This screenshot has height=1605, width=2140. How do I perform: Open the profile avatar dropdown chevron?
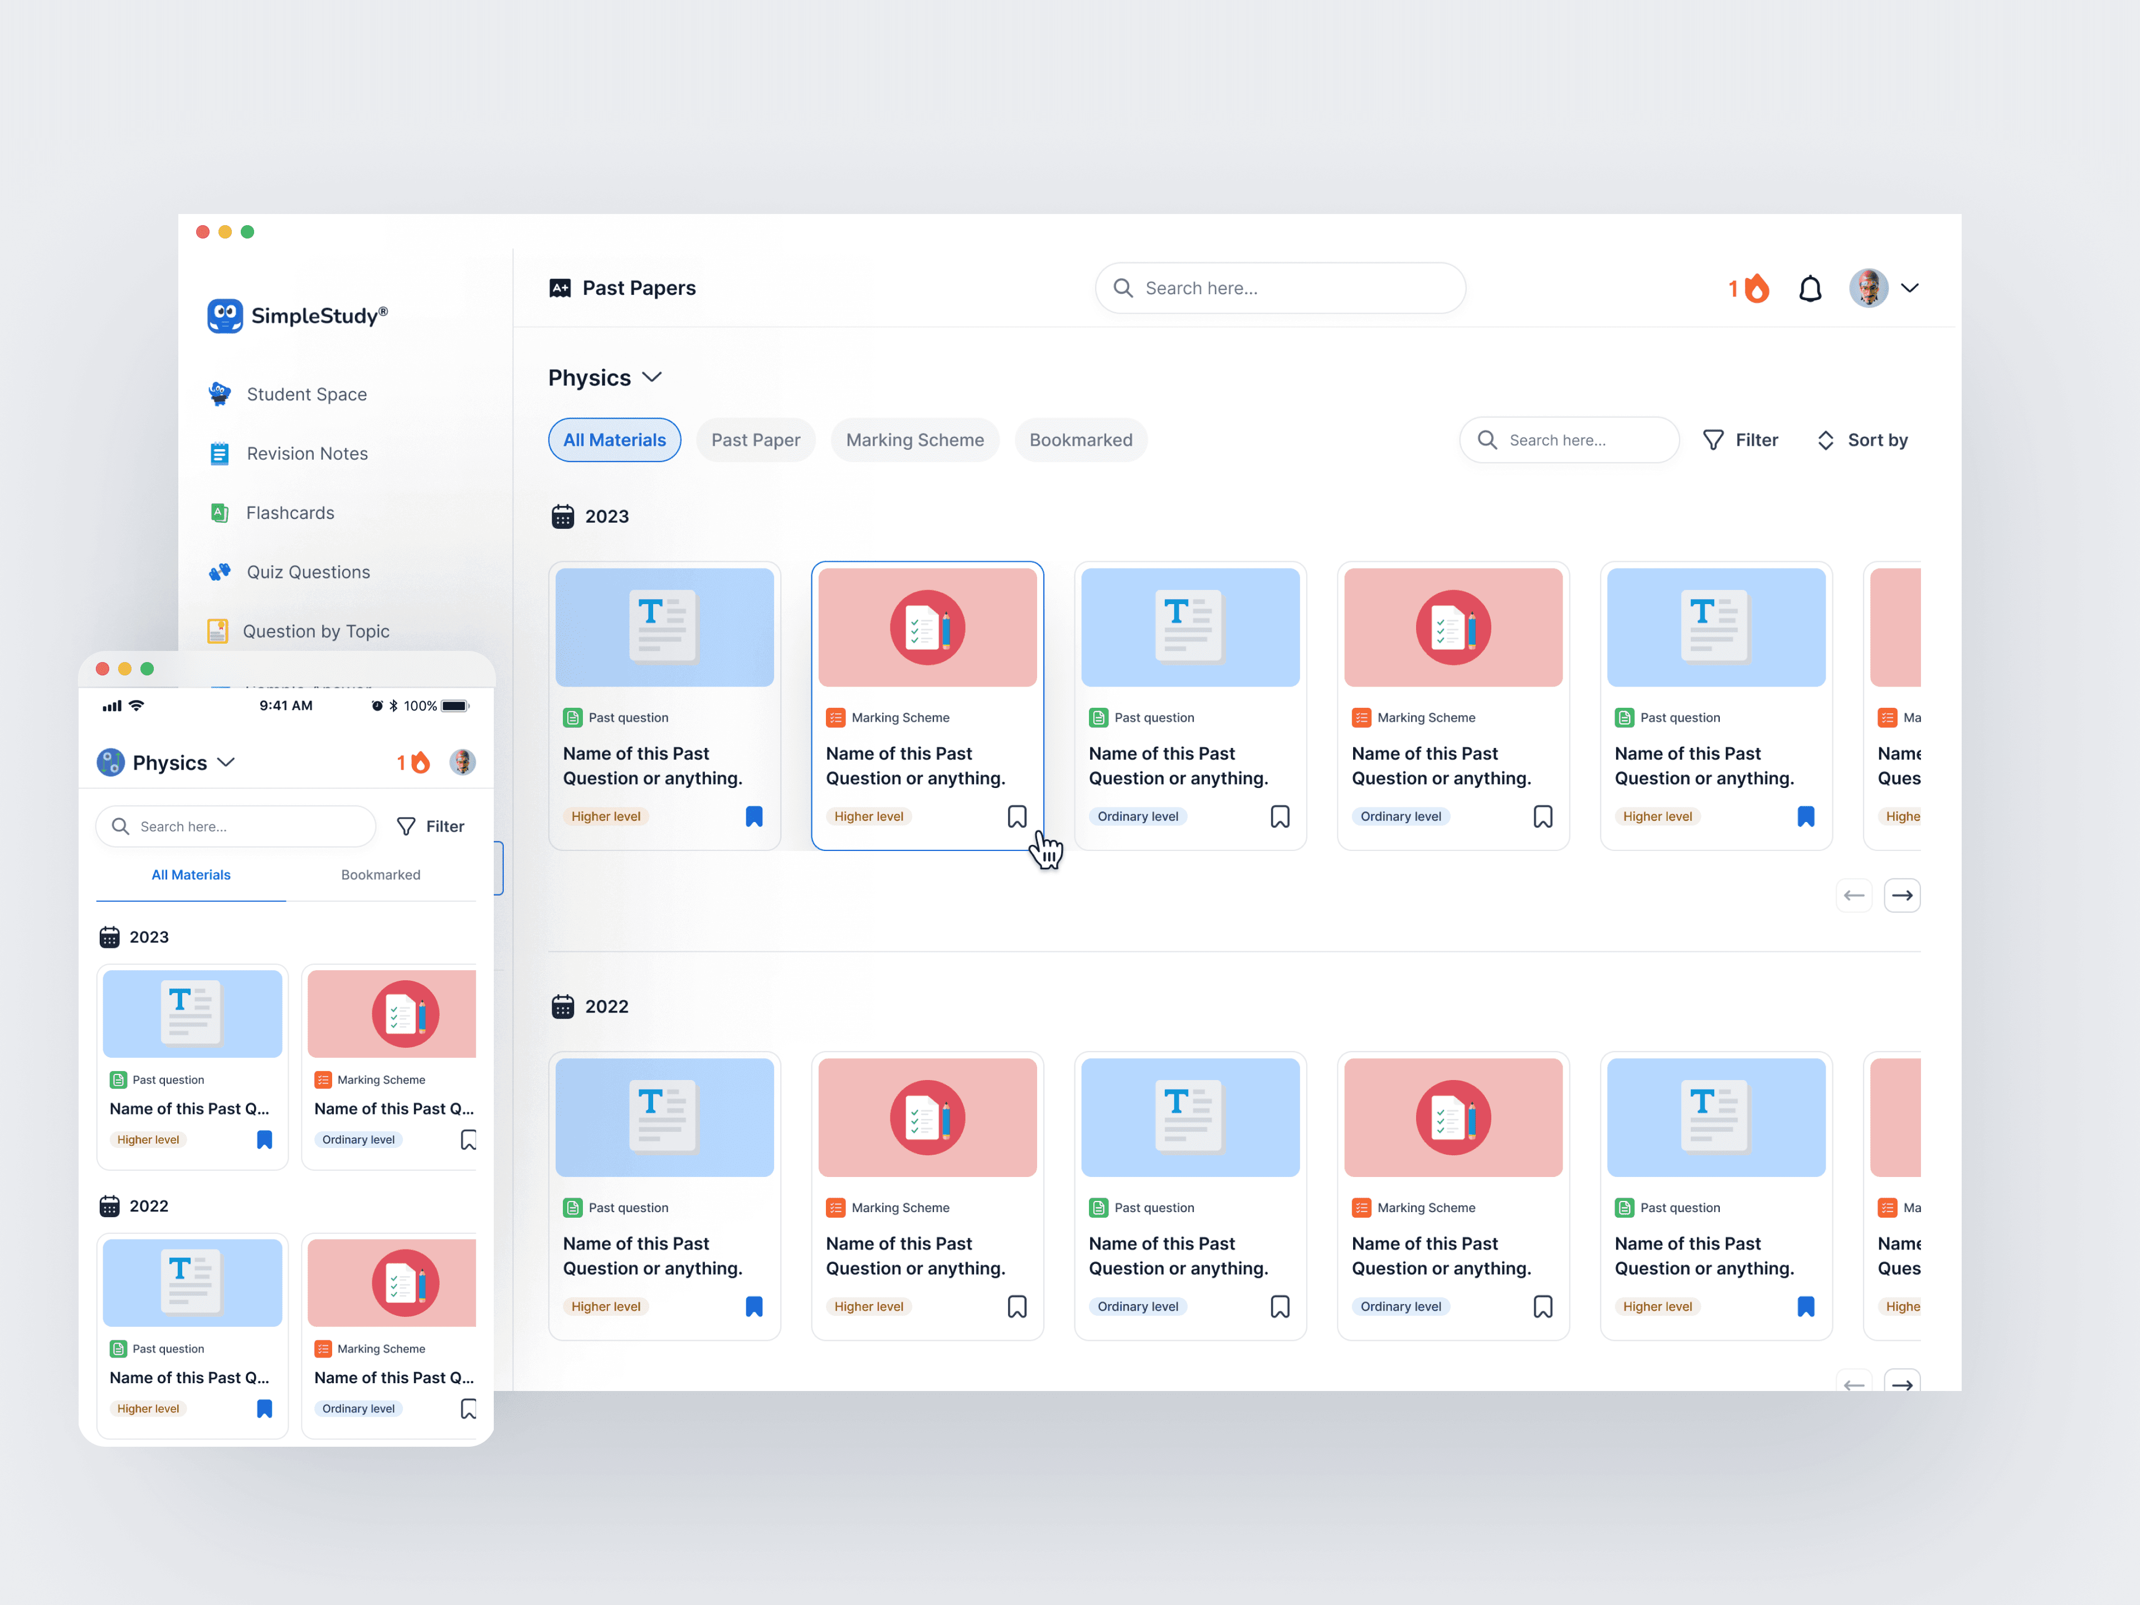[1909, 288]
